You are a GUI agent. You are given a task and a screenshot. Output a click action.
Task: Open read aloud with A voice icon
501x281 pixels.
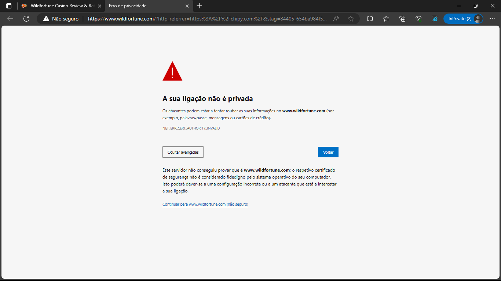336,18
